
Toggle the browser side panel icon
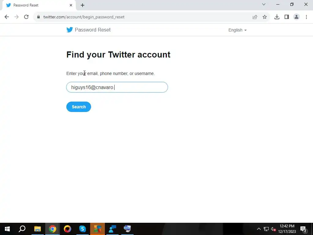point(287,17)
